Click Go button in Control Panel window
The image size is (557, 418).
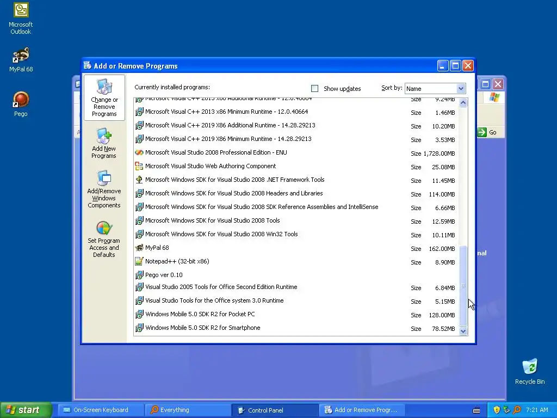(x=487, y=132)
